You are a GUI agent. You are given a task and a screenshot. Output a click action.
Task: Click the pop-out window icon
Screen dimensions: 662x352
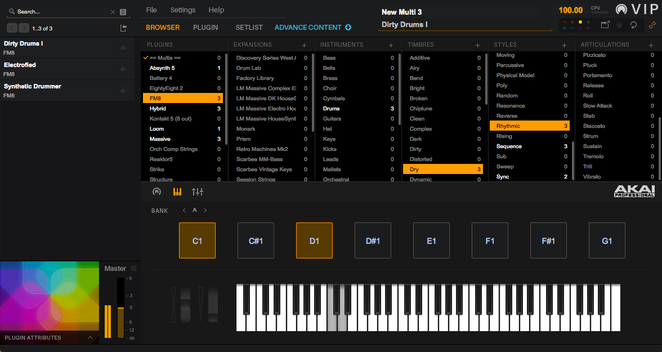(x=605, y=25)
